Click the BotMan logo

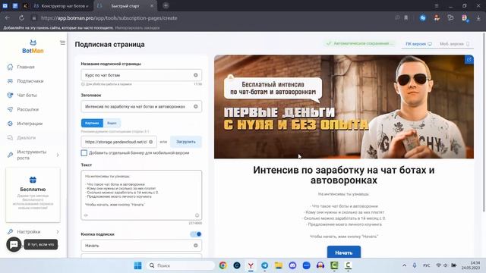pyautogui.click(x=33, y=47)
